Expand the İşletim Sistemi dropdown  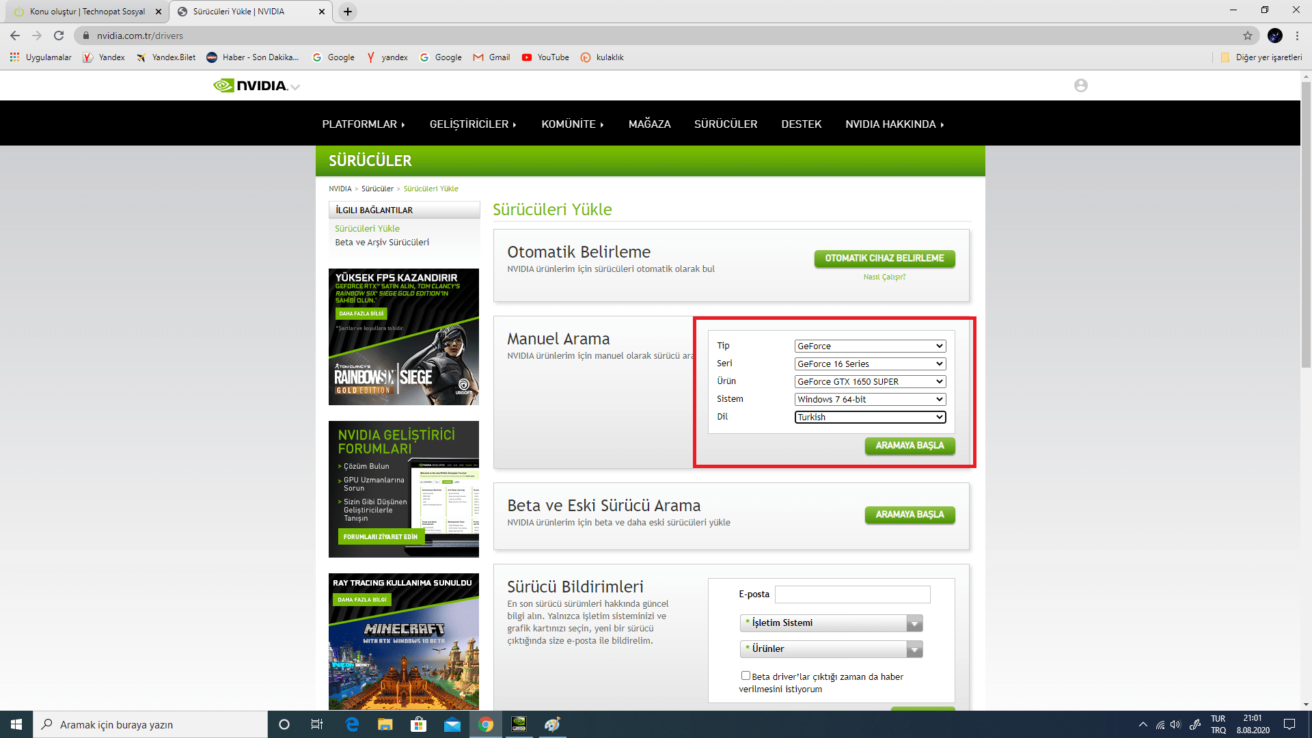pos(831,623)
